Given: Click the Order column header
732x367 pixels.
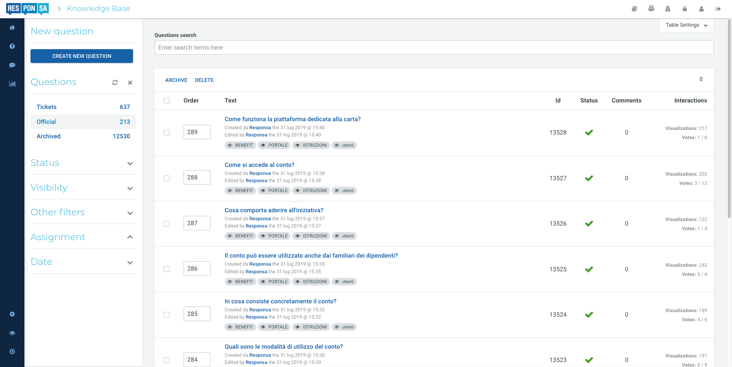Looking at the screenshot, I should [x=191, y=101].
